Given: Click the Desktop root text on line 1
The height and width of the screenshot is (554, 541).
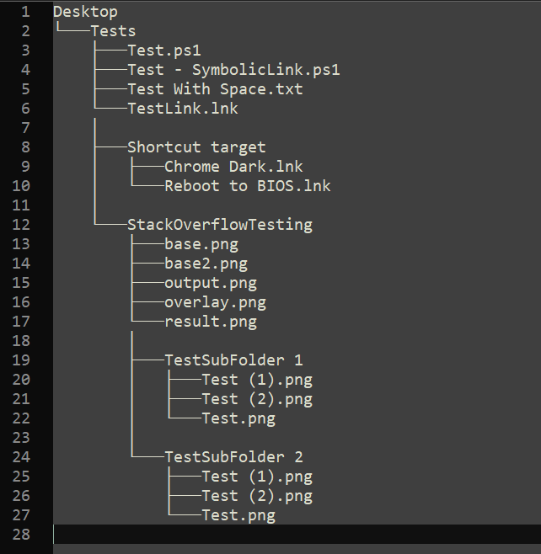Looking at the screenshot, I should pyautogui.click(x=85, y=13).
